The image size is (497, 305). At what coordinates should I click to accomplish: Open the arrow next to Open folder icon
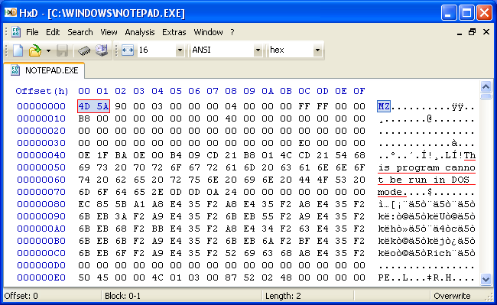(x=48, y=50)
